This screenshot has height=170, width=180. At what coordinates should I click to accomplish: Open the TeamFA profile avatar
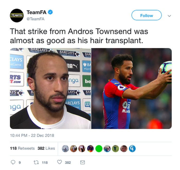[17, 15]
